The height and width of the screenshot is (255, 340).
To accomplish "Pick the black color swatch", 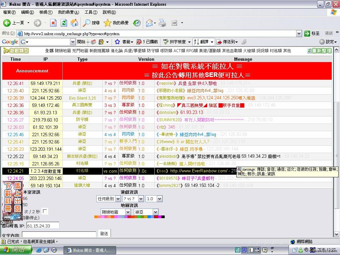I will tap(163, 217).
